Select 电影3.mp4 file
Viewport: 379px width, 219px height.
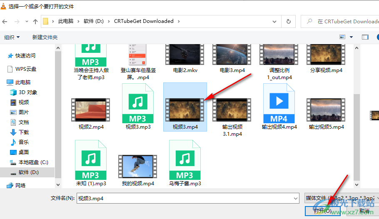coord(232,59)
